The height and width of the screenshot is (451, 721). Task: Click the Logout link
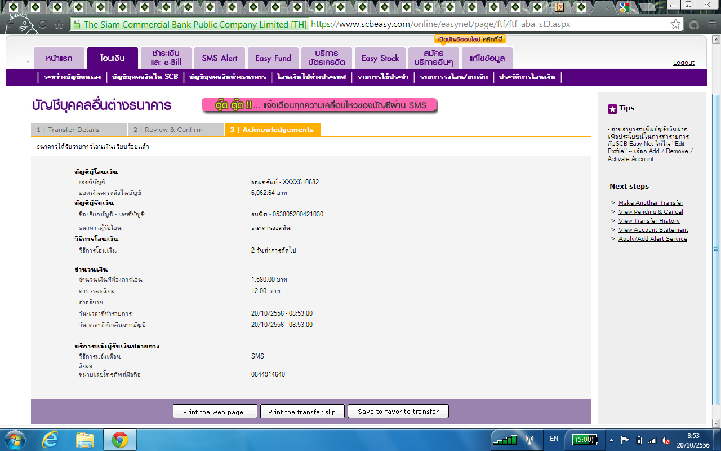[684, 63]
